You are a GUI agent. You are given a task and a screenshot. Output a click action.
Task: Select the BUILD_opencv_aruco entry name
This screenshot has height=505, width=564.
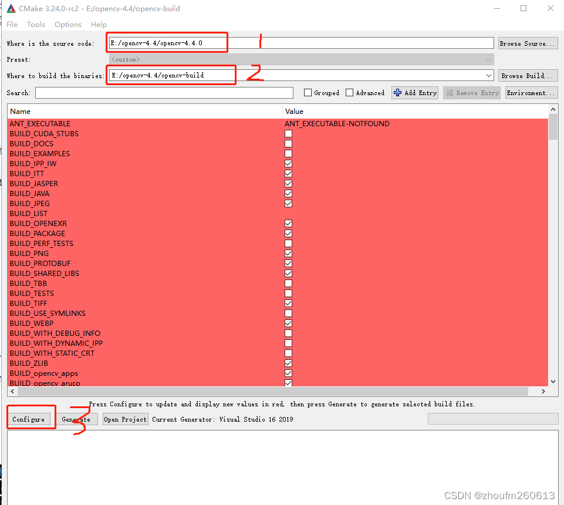pyautogui.click(x=45, y=383)
